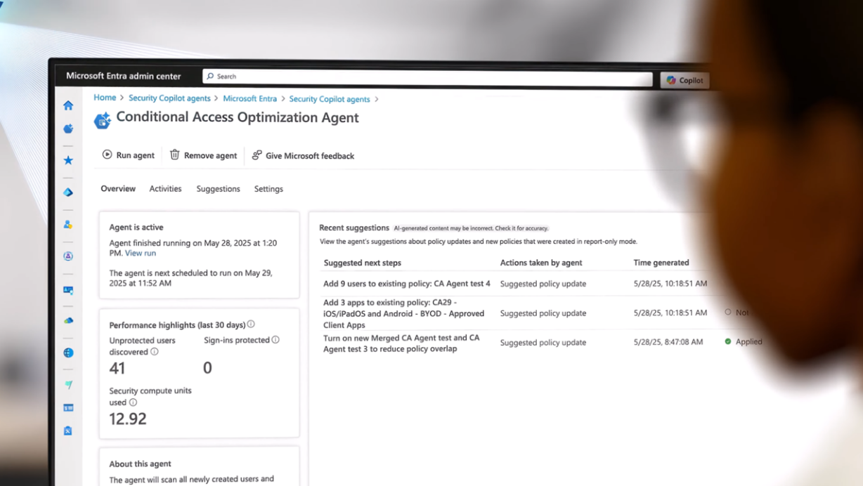Open the user-with-lock Protection sidebar icon
This screenshot has width=863, height=486.
[x=68, y=225]
